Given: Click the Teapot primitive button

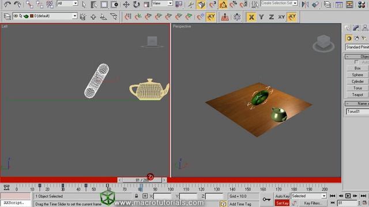Looking at the screenshot, I should (357, 94).
